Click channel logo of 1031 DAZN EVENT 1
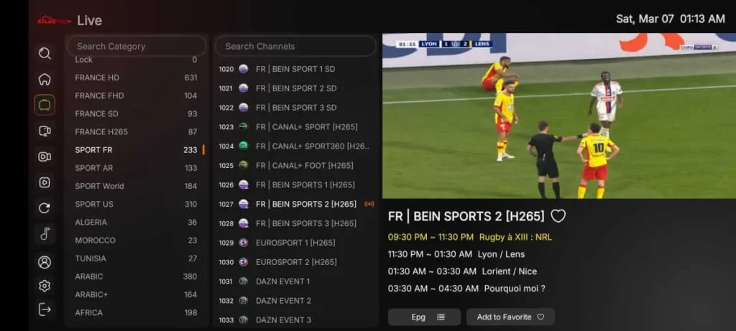The image size is (736, 331). click(x=243, y=281)
